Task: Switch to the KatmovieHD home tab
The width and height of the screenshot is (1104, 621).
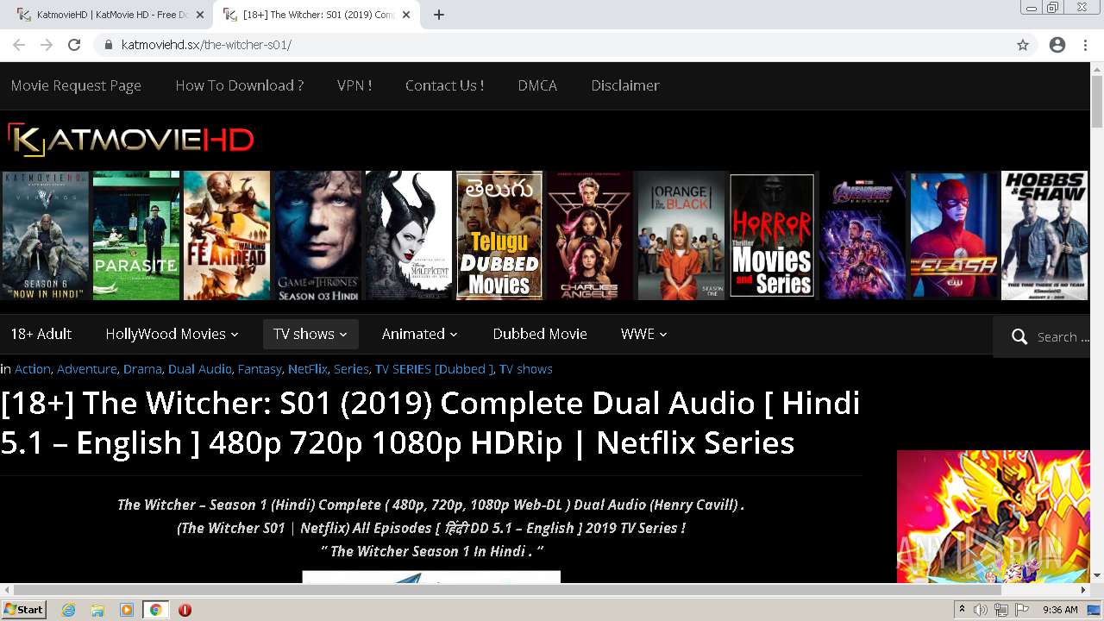Action: click(x=111, y=15)
